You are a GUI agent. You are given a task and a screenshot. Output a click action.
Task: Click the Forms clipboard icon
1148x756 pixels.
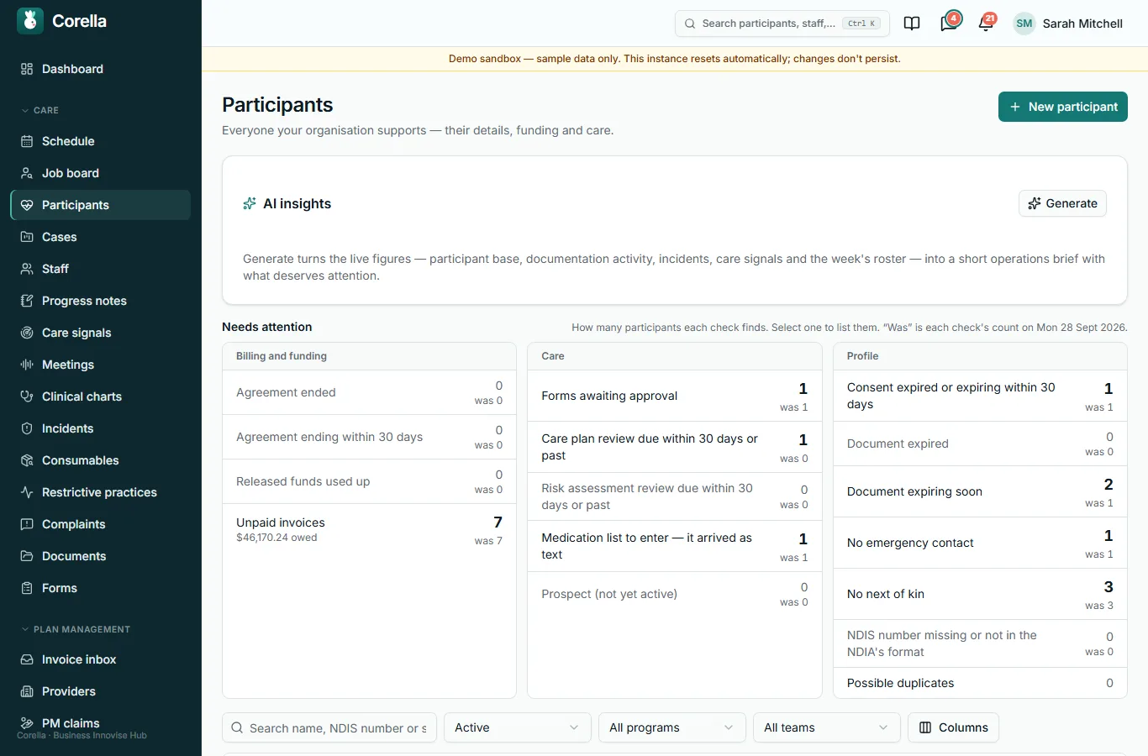[x=27, y=588]
